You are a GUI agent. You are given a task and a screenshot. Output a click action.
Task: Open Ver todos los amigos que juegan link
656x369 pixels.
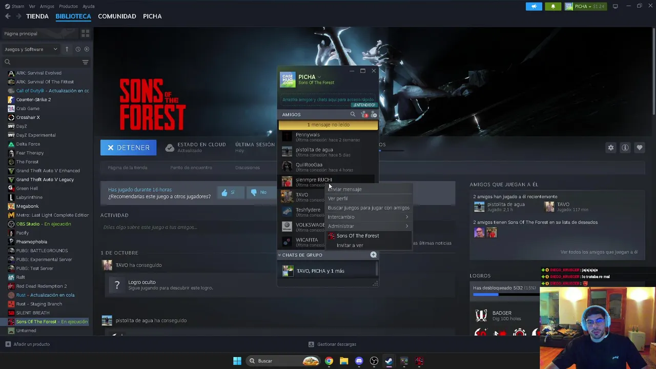point(599,252)
